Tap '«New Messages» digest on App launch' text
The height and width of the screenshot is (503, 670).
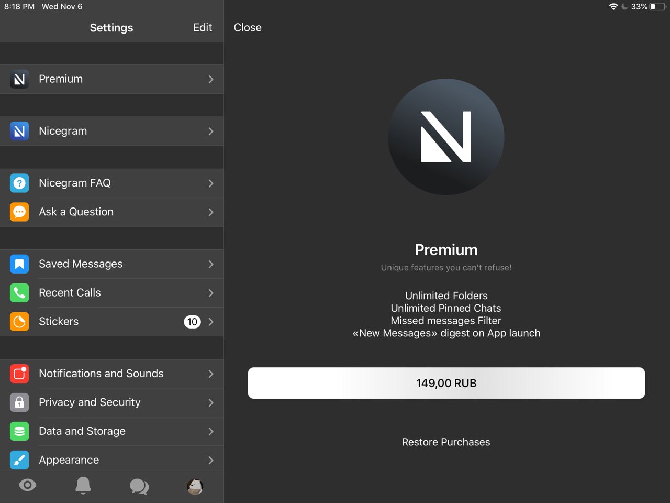point(446,333)
